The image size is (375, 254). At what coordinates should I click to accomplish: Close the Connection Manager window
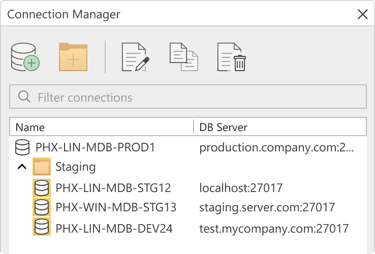pos(363,14)
